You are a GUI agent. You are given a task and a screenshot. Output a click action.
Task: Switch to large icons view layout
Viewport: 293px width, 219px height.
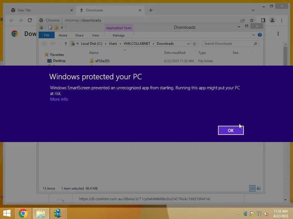259,188
